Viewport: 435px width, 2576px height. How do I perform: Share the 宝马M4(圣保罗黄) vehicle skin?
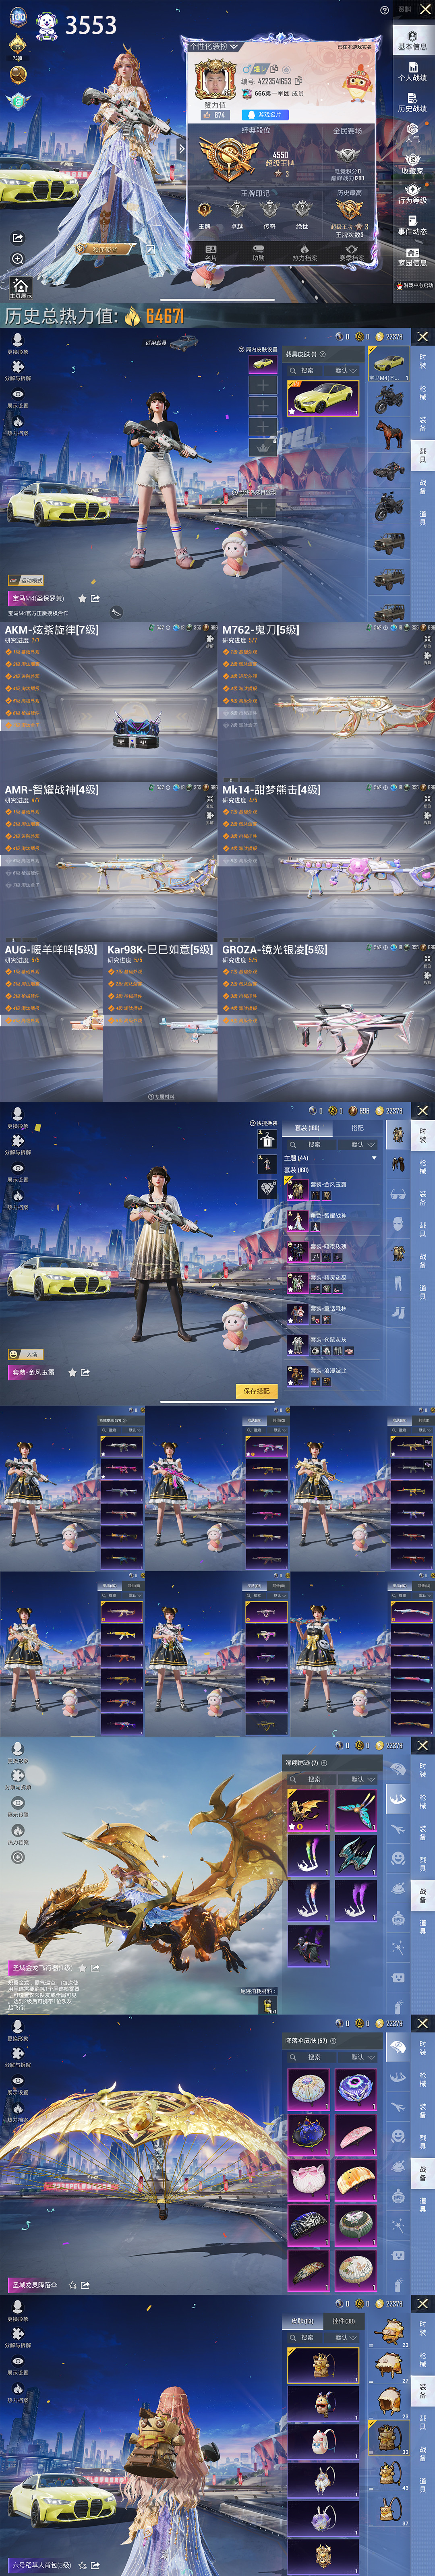point(95,598)
